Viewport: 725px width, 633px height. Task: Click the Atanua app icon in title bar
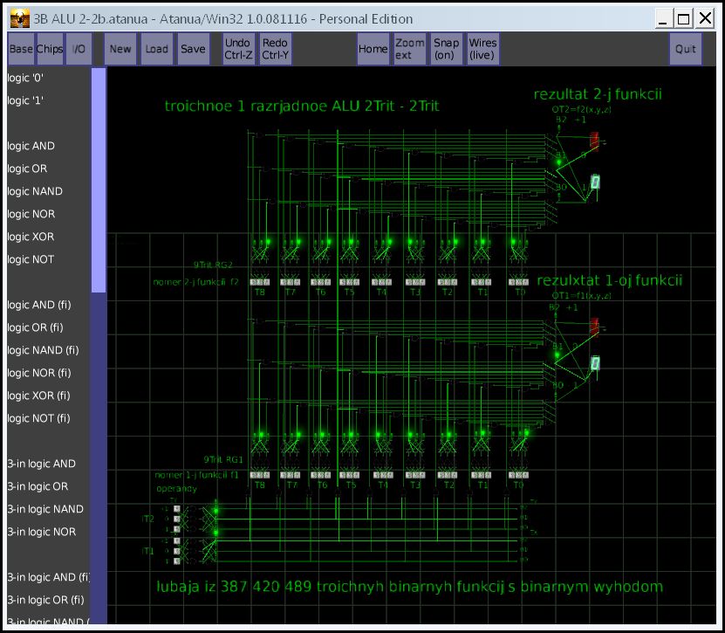tap(20, 19)
